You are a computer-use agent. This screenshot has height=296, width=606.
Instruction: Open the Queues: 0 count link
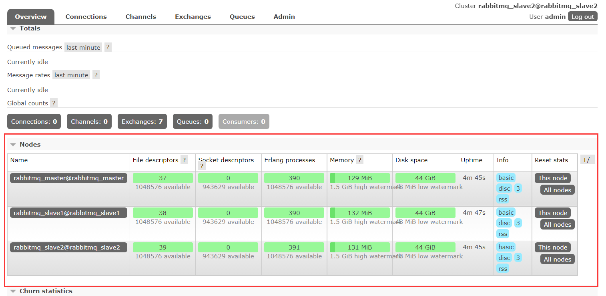coord(193,121)
